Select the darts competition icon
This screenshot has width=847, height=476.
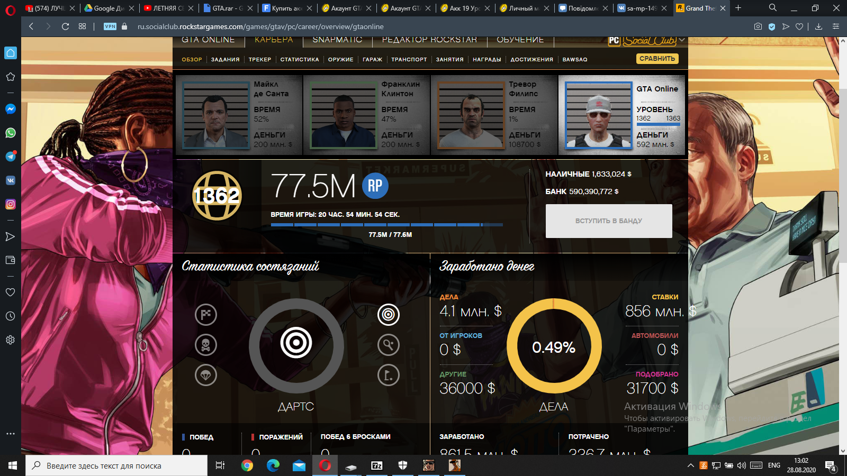pyautogui.click(x=388, y=315)
